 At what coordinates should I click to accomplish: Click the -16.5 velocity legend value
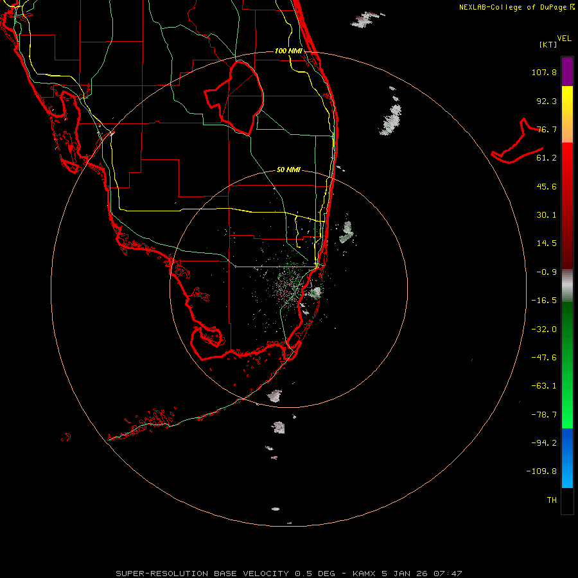click(x=544, y=301)
